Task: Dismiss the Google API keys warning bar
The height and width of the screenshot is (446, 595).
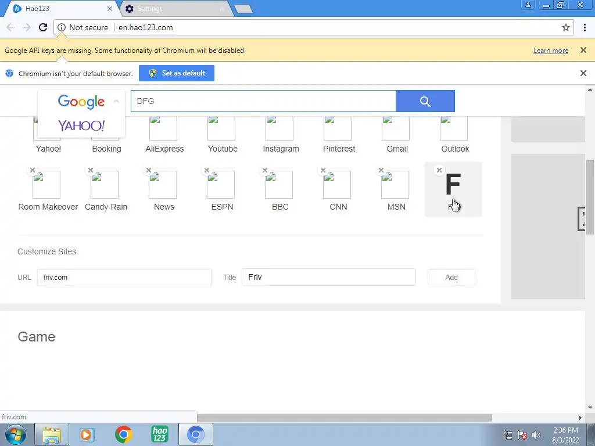Action: (x=583, y=50)
